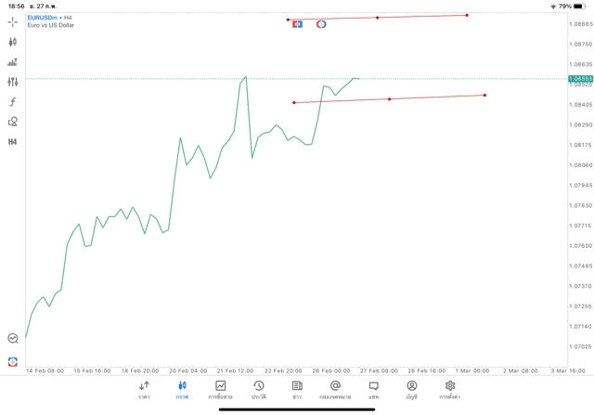Select the middle point of lower red trendline

[389, 99]
